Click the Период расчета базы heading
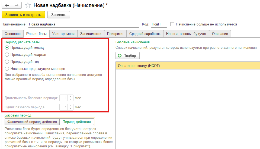Viewport: 260px width, 149px height. [22, 42]
